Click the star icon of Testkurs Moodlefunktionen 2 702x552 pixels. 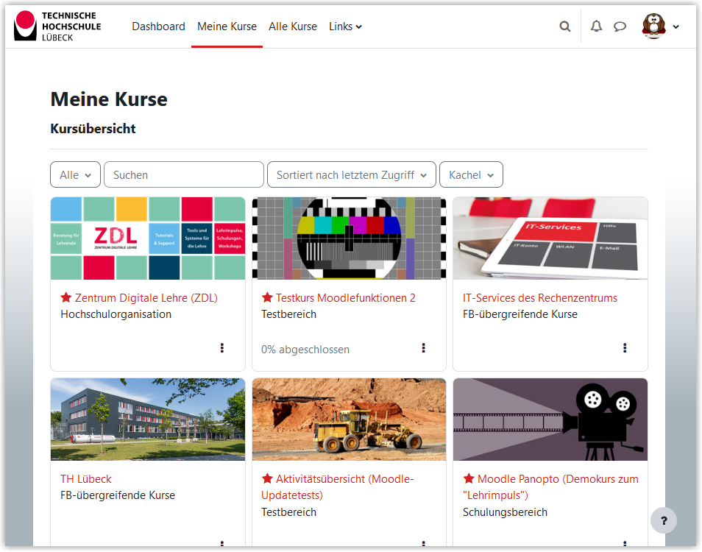267,297
